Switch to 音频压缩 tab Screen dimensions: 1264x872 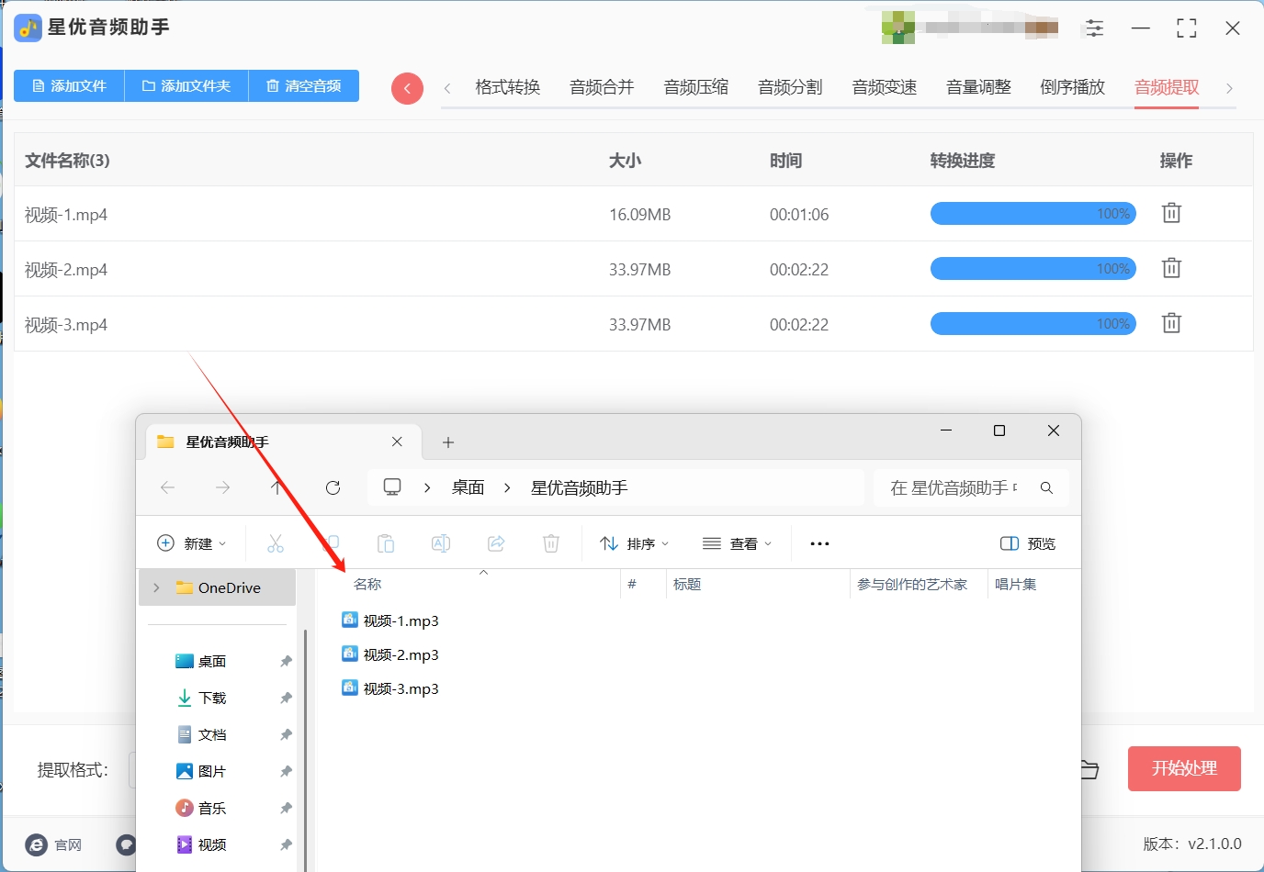pos(696,87)
